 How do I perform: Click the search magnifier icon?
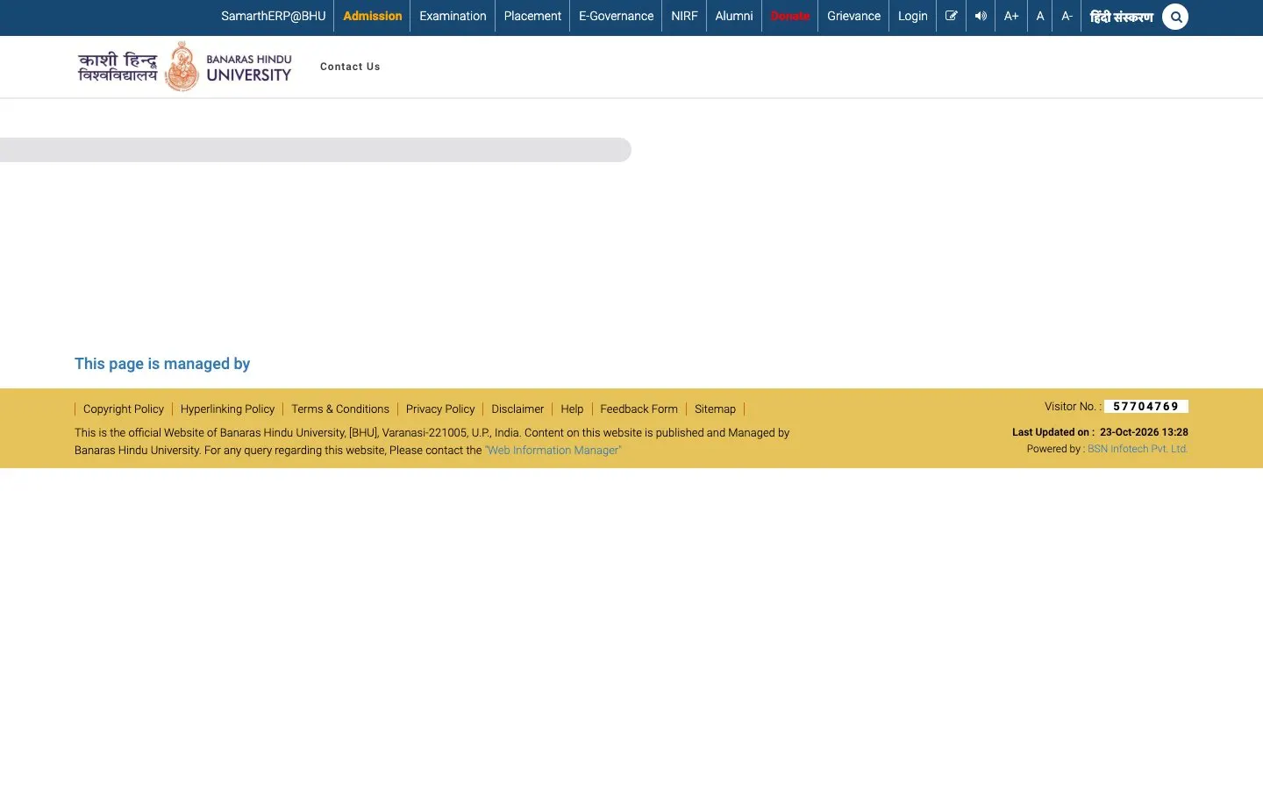click(x=1175, y=17)
